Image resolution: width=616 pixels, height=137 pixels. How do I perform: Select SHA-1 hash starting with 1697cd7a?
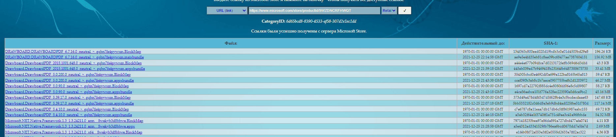pos(550,86)
